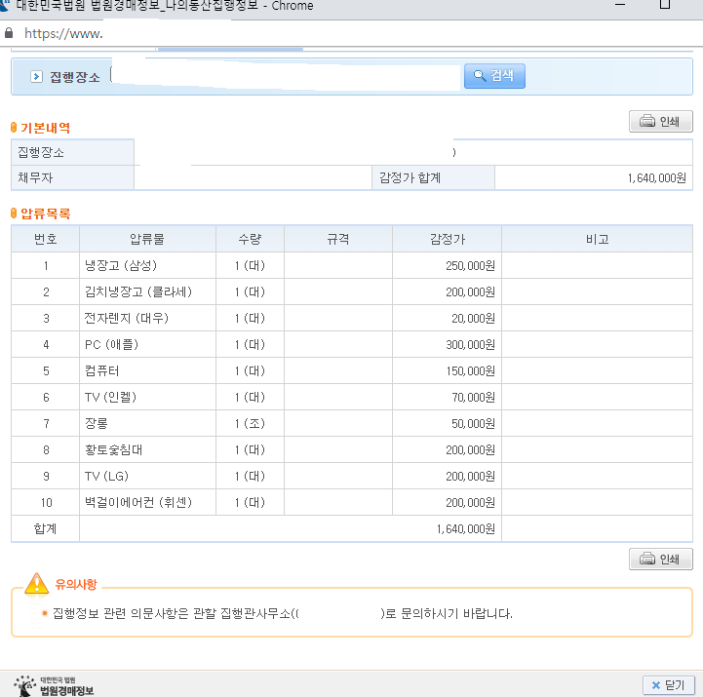The image size is (703, 697).
Task: Select the 벽걸이에어컨 (휘센) row item
Action: click(x=138, y=502)
